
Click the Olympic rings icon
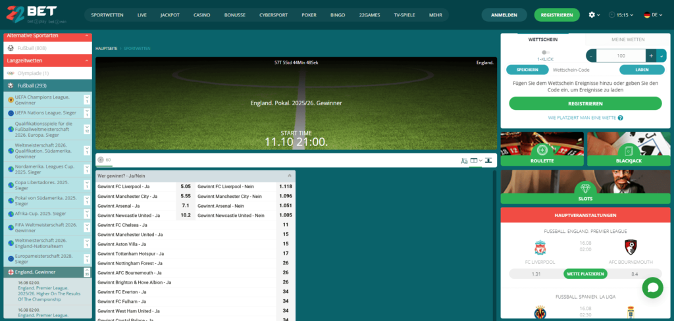pyautogui.click(x=11, y=73)
